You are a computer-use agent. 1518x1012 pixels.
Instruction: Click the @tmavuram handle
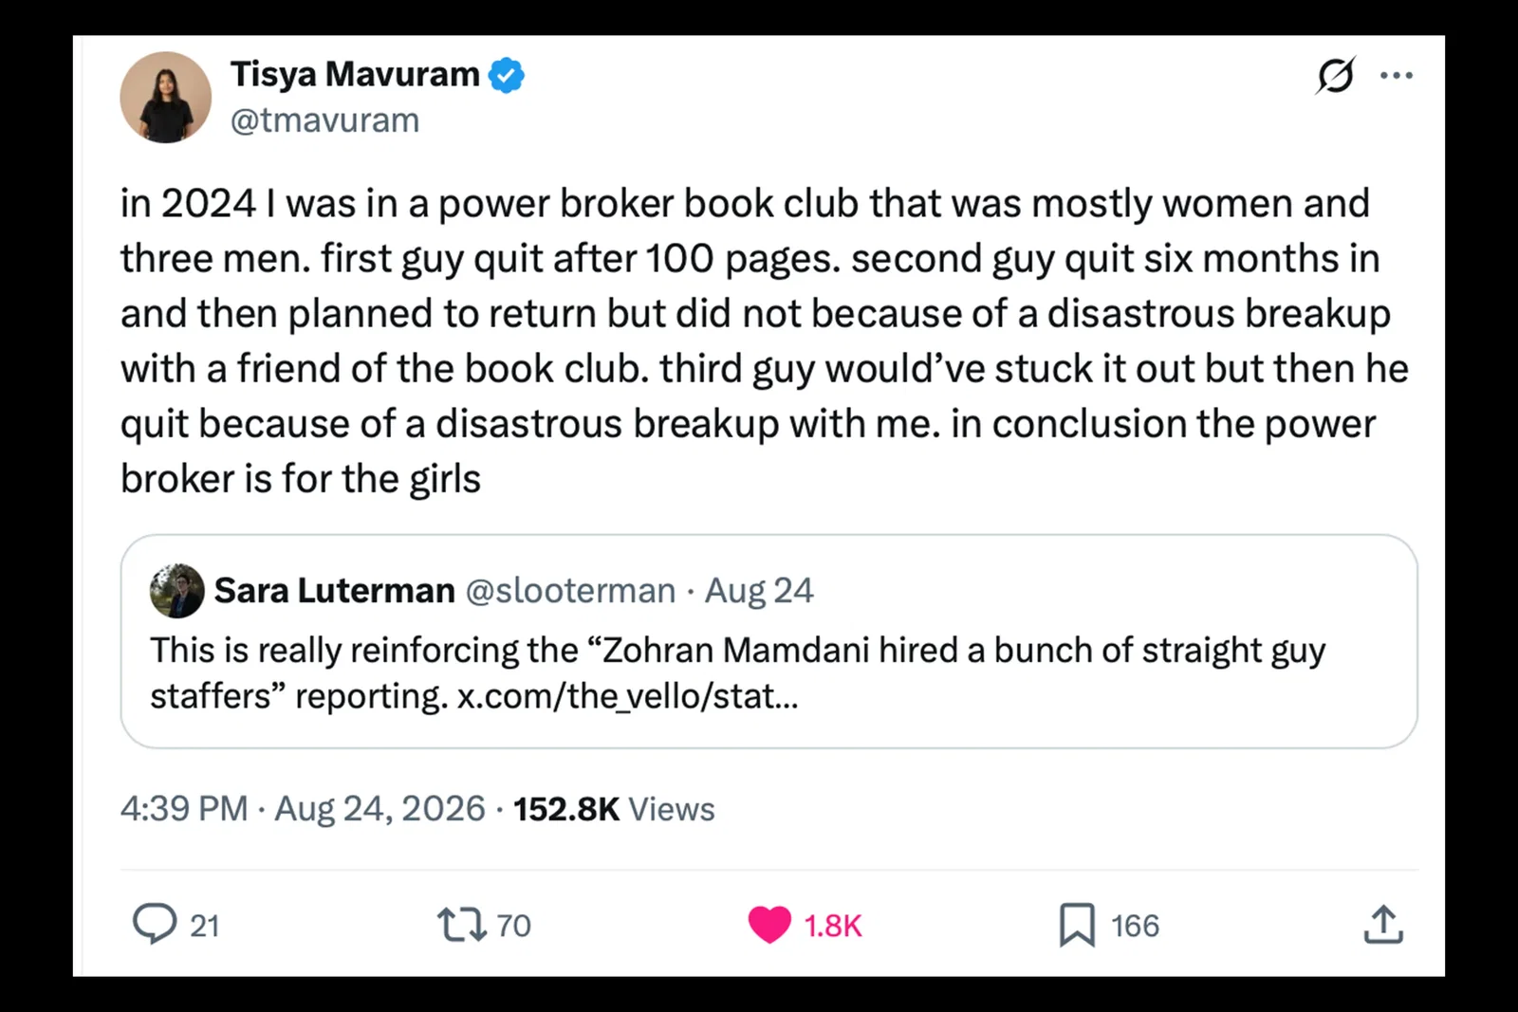coord(324,120)
